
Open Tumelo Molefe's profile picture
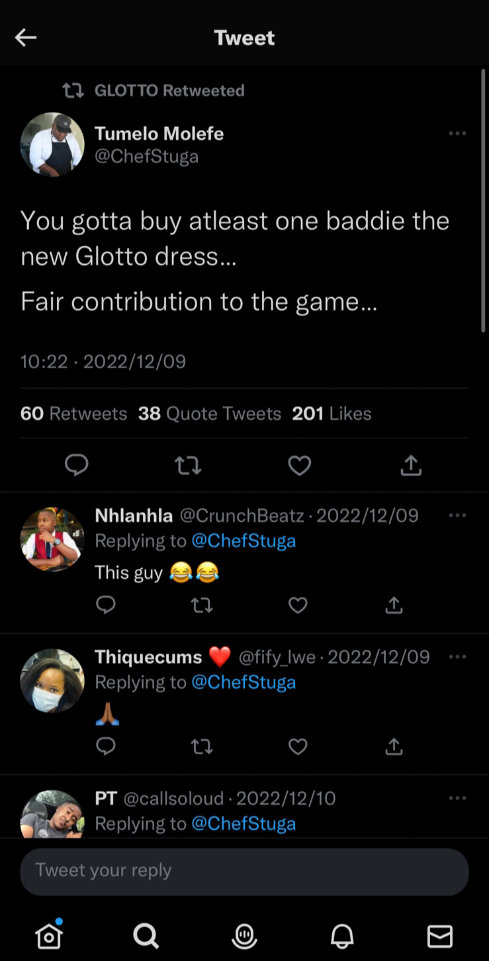tap(52, 144)
